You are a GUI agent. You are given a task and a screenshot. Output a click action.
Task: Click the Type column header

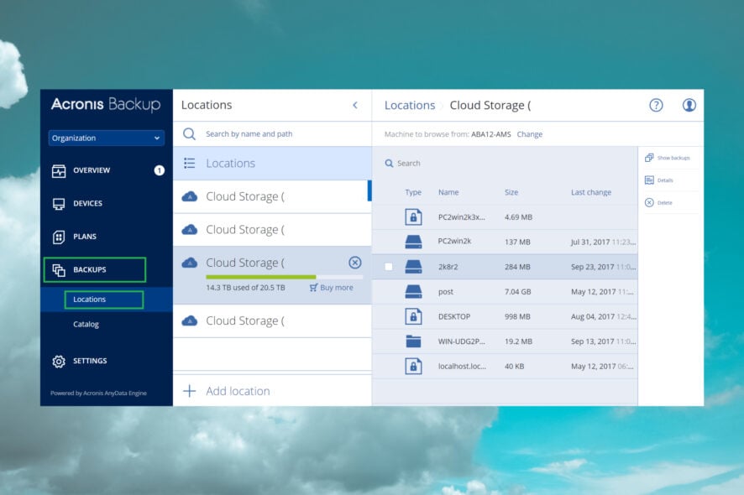click(413, 192)
